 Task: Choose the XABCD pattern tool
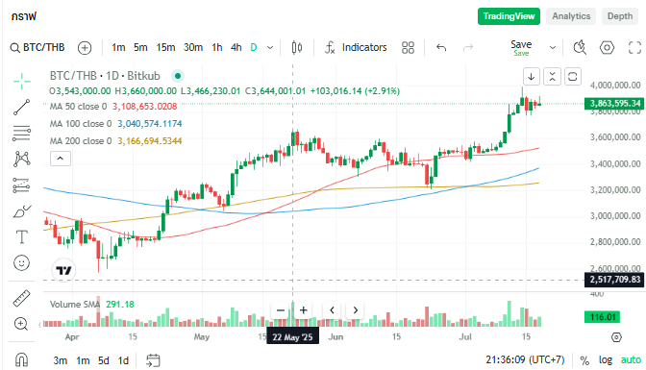21,159
